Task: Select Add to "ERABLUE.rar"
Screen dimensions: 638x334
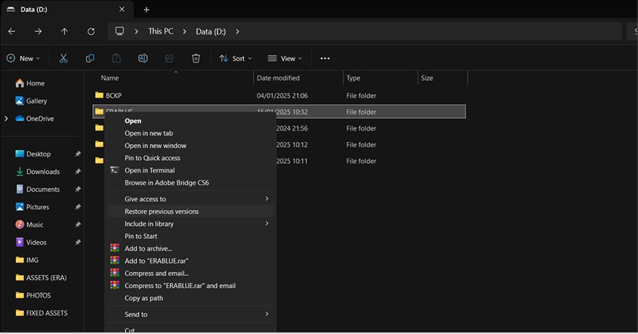Action: pyautogui.click(x=190, y=261)
